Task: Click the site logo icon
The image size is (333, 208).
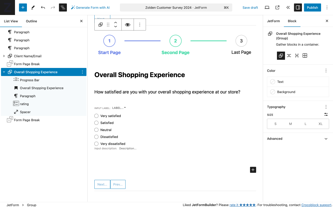Action: pos(7,7)
